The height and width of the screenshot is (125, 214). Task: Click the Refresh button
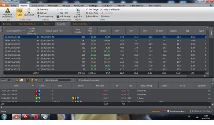(105, 17)
